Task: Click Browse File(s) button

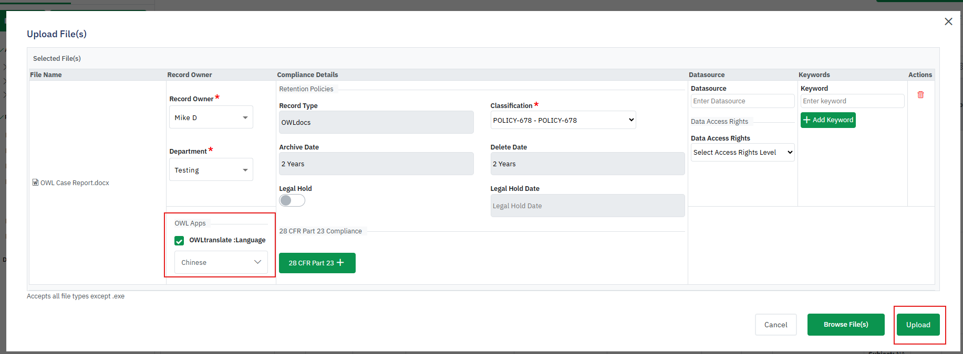Action: point(845,325)
